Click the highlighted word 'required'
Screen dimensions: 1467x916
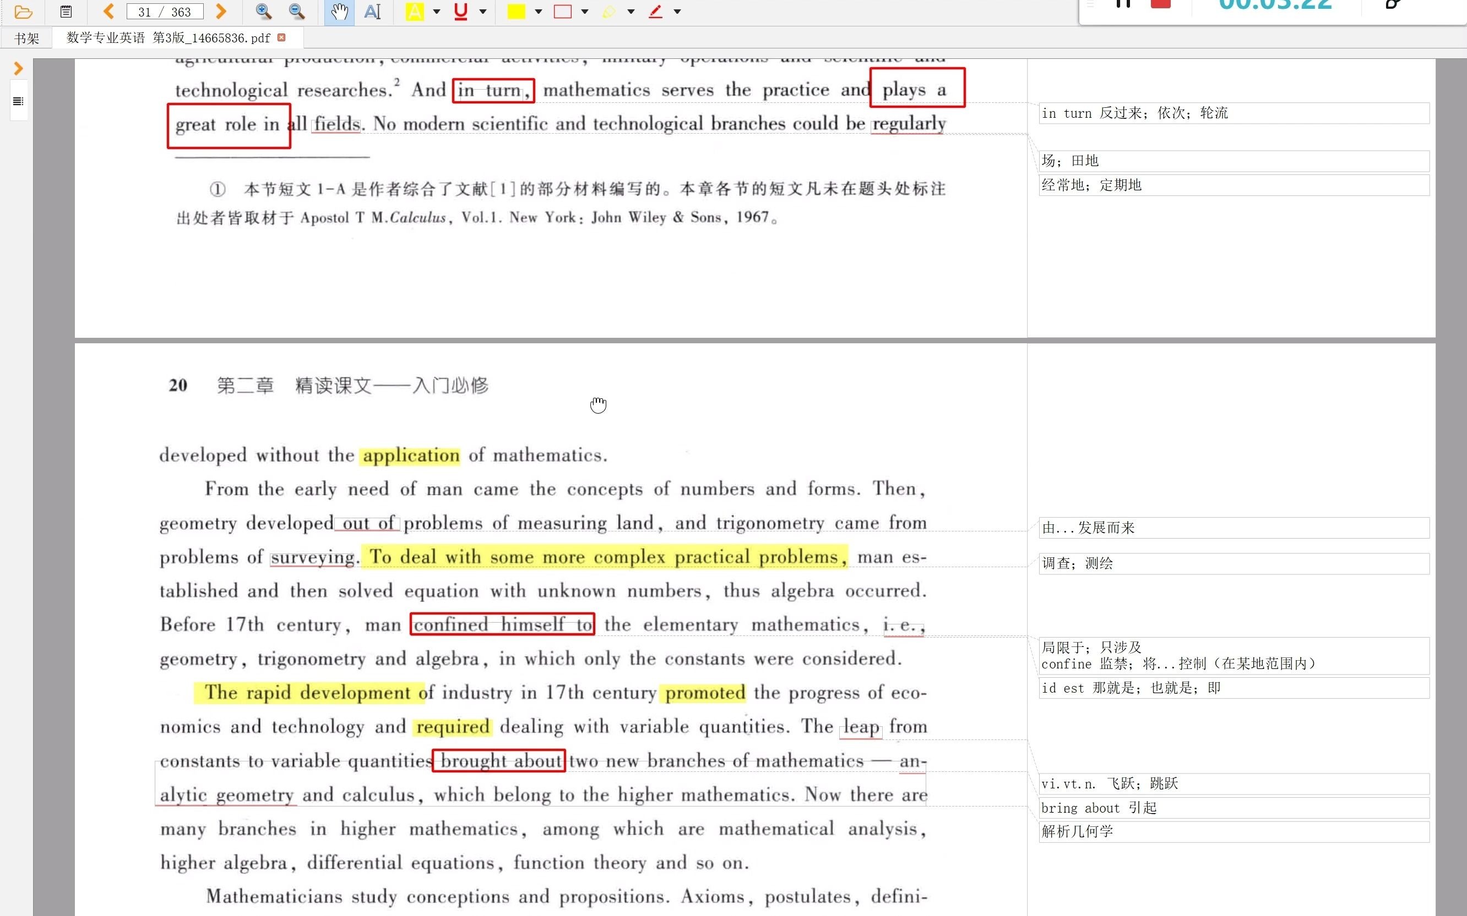[453, 726]
